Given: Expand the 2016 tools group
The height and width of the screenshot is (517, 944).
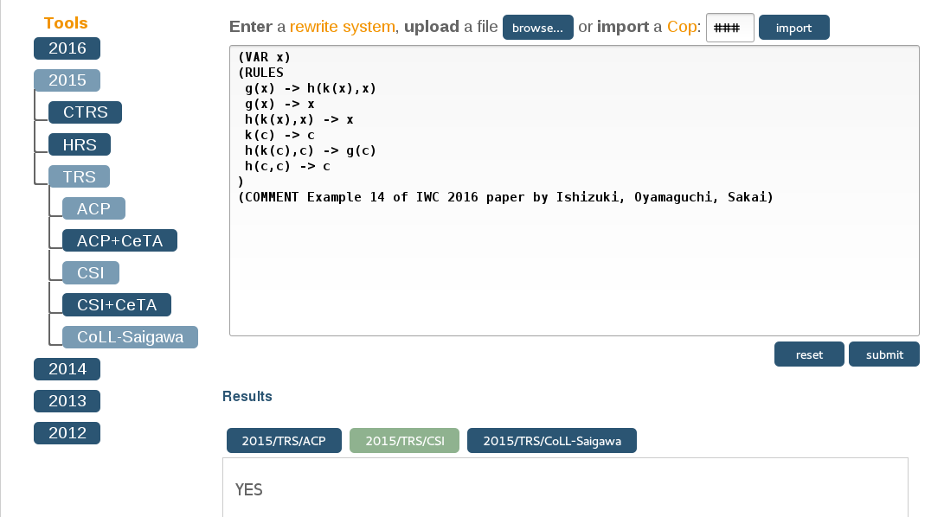Looking at the screenshot, I should point(67,48).
